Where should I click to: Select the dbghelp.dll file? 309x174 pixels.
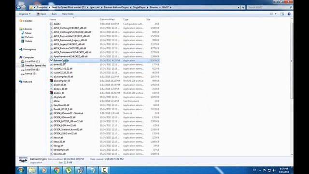(x=59, y=97)
